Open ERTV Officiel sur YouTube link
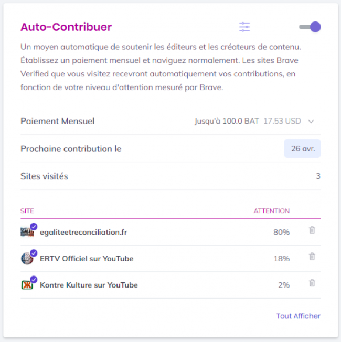The width and height of the screenshot is (341, 342). pyautogui.click(x=87, y=259)
